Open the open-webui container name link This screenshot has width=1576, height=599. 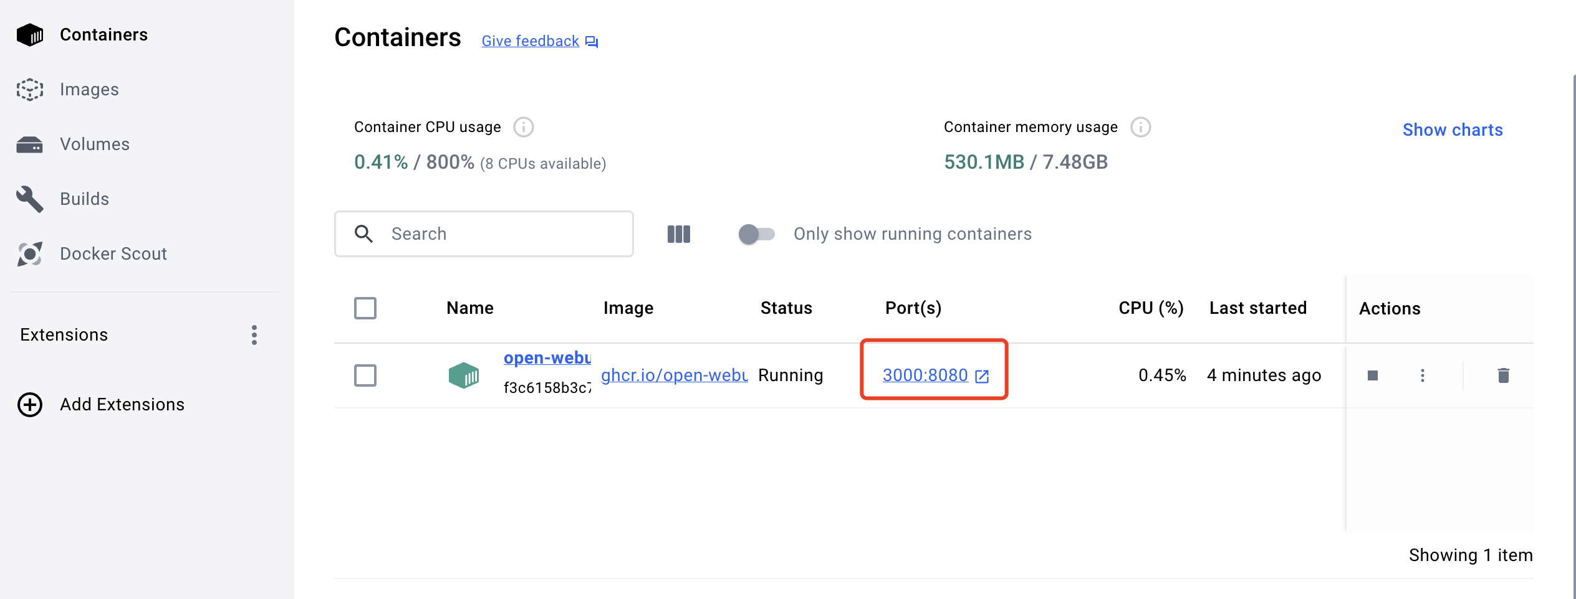547,358
